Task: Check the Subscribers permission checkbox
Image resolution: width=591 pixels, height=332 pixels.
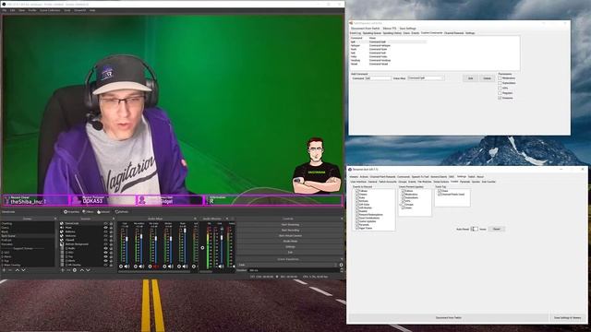Action: point(500,83)
